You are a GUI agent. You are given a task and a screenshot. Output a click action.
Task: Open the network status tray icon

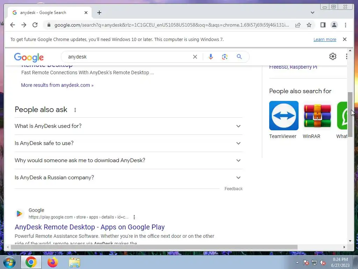click(x=314, y=263)
